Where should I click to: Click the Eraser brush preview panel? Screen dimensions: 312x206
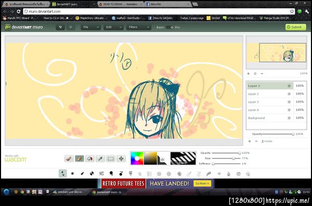[x=183, y=159]
